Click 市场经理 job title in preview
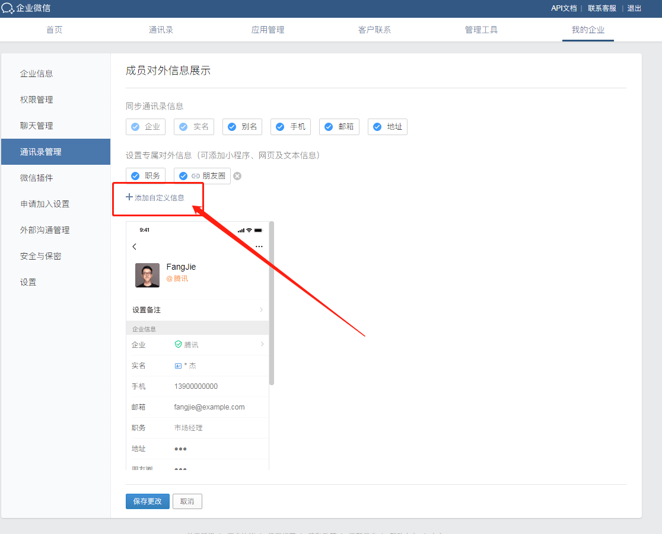The width and height of the screenshot is (662, 534). (x=188, y=428)
